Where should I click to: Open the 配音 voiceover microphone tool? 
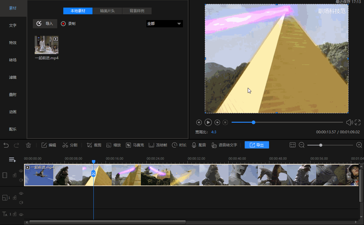[199, 145]
